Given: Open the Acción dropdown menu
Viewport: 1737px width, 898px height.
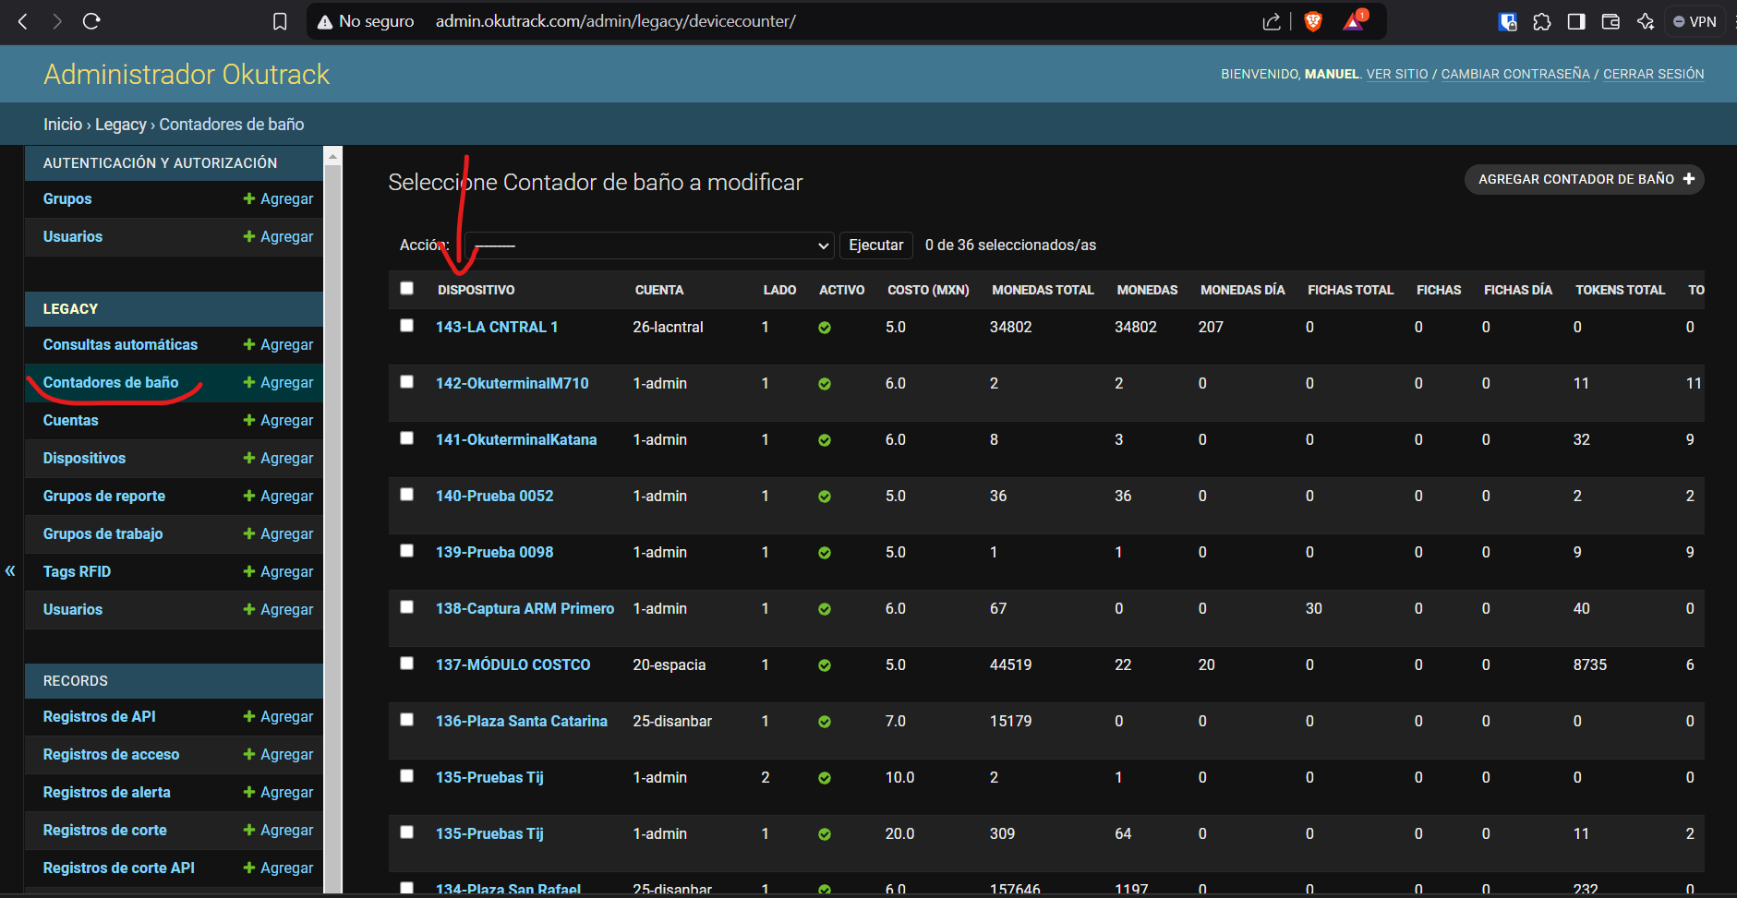Looking at the screenshot, I should coord(650,245).
